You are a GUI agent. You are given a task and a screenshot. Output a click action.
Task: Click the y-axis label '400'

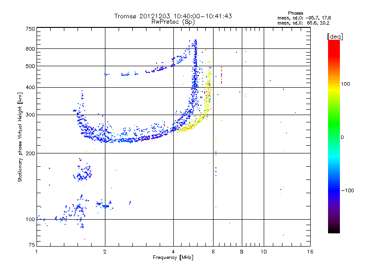click(x=31, y=88)
